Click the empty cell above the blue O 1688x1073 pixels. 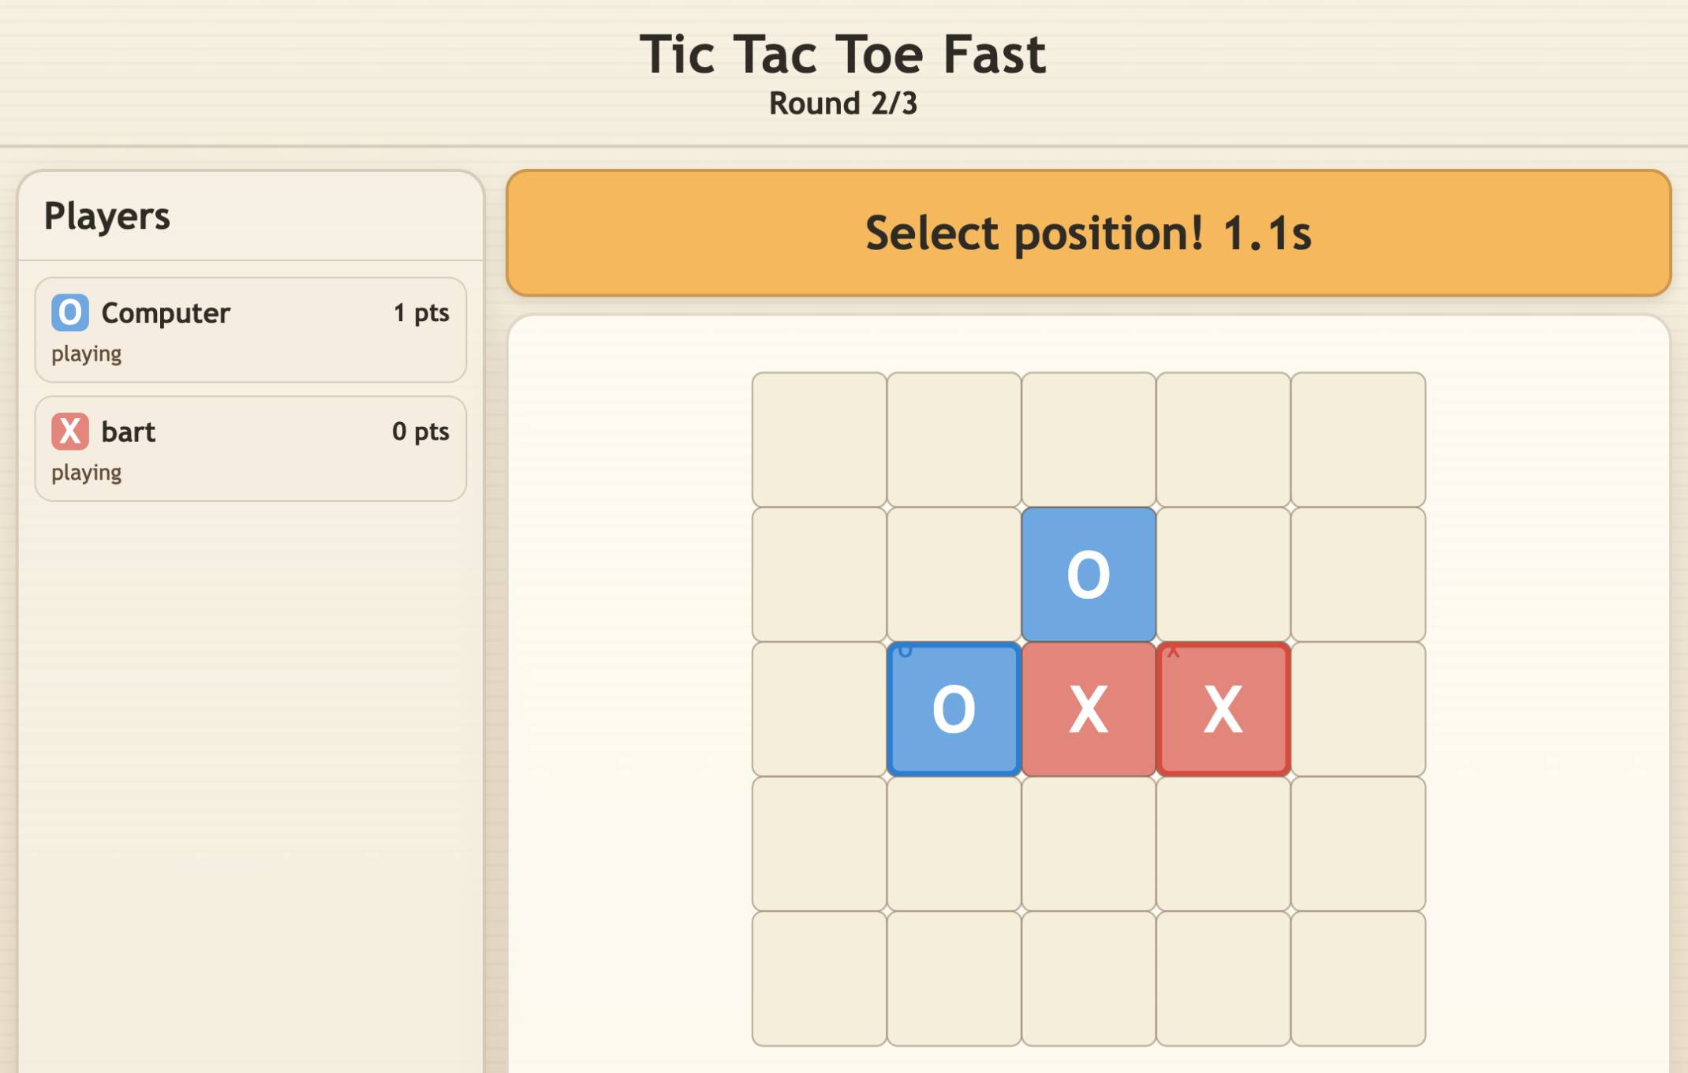coord(954,572)
